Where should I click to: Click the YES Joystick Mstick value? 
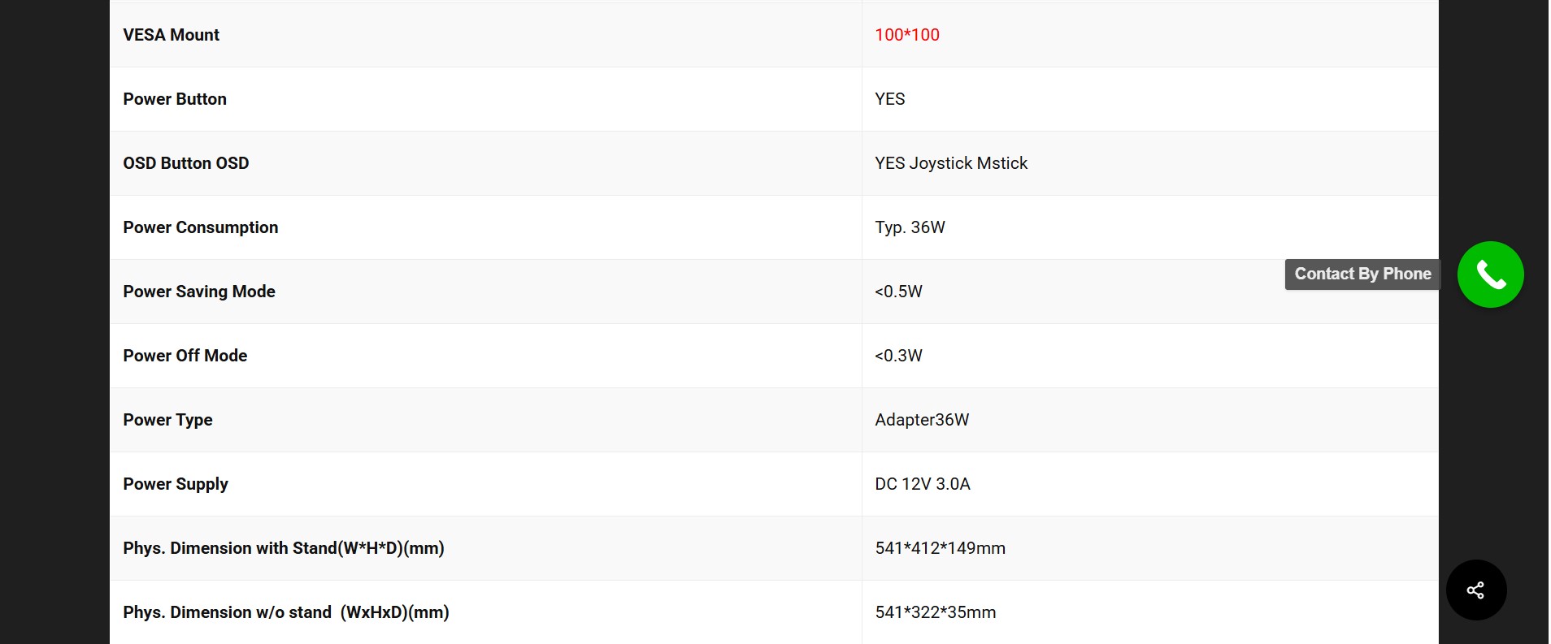pyautogui.click(x=951, y=163)
